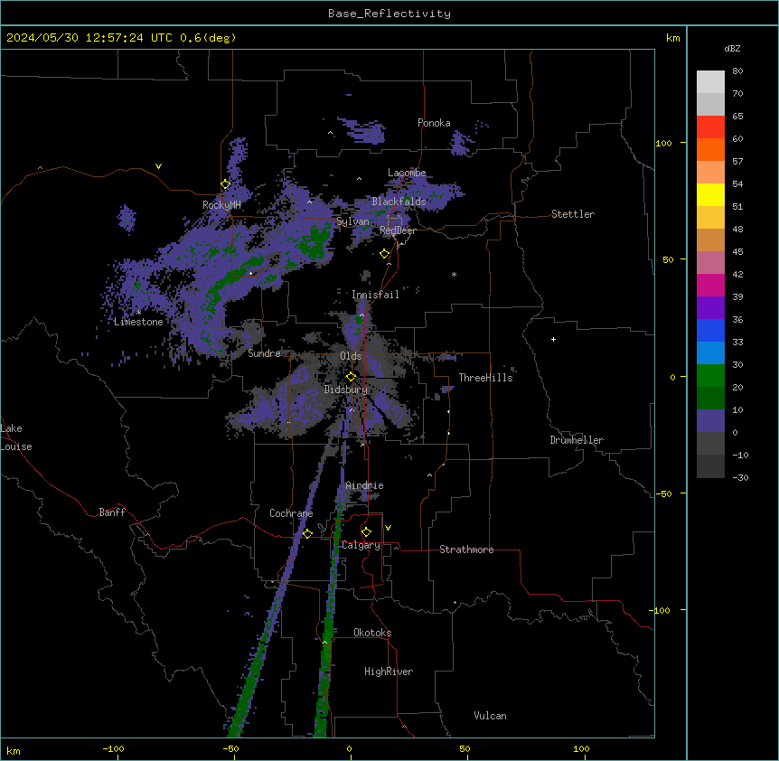Click the HighRiver town label

tap(389, 672)
